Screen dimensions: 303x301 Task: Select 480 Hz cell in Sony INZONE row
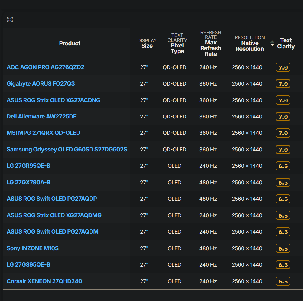tap(208, 248)
